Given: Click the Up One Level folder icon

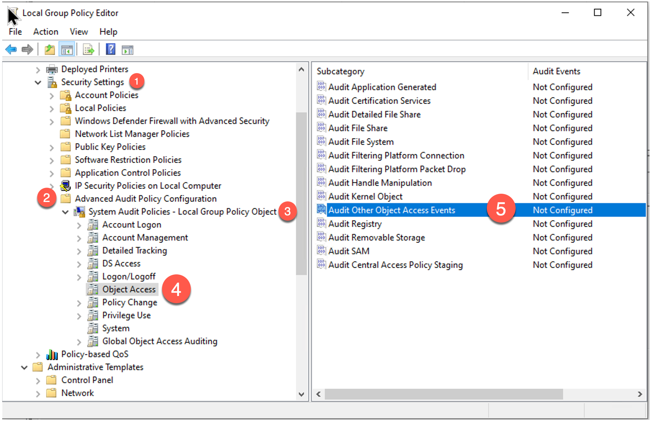Looking at the screenshot, I should pos(50,49).
